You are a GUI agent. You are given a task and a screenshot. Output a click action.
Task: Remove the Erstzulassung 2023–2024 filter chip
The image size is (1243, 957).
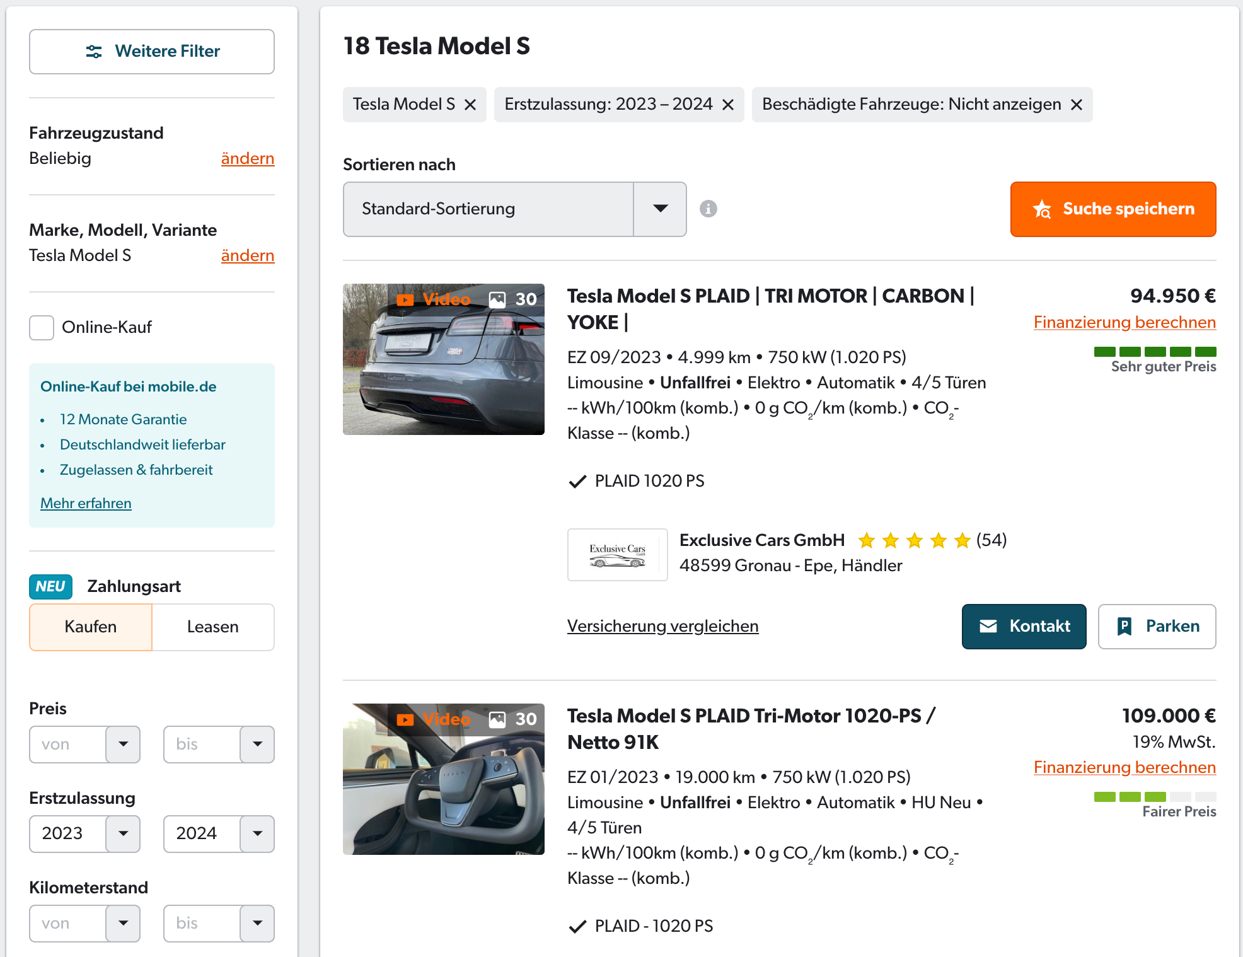pyautogui.click(x=728, y=105)
